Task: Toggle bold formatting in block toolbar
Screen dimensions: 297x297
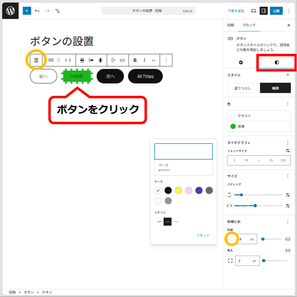Action: [x=135, y=60]
